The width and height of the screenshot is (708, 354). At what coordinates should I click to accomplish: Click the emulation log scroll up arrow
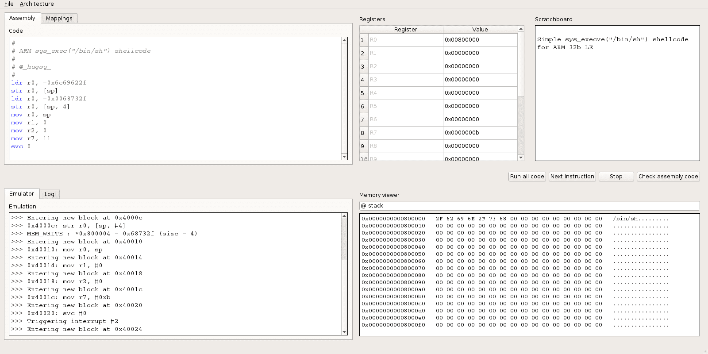pos(344,216)
